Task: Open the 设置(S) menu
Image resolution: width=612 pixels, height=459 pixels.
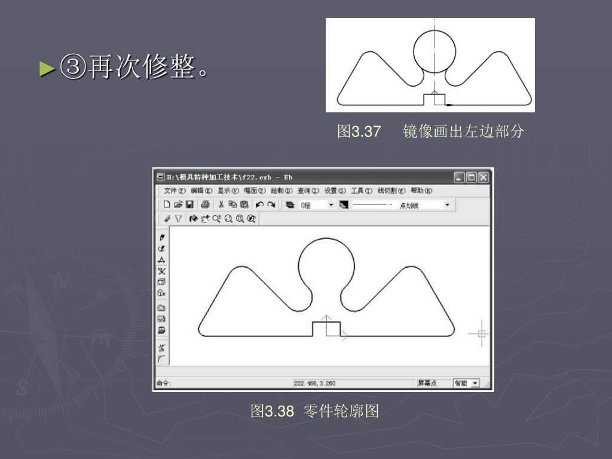Action: pyautogui.click(x=335, y=191)
